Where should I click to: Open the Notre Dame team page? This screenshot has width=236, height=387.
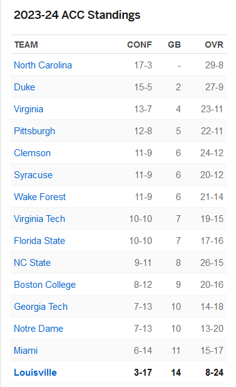coord(39,329)
